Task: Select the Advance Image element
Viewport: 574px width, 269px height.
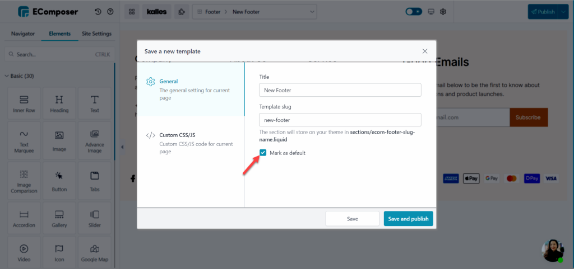Action: click(x=95, y=140)
